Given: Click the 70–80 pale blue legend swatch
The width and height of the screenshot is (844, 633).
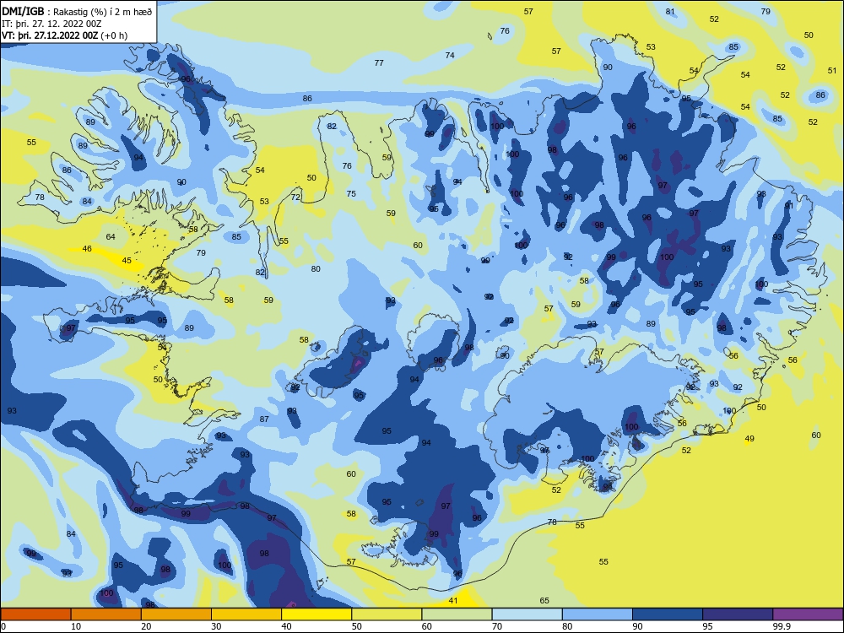Looking at the screenshot, I should (x=527, y=614).
